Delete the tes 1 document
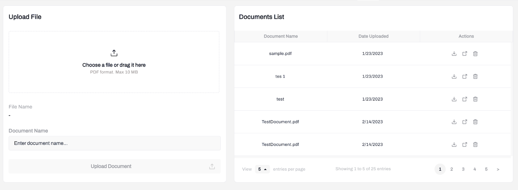Screen dimensions: 518x190 (475, 76)
